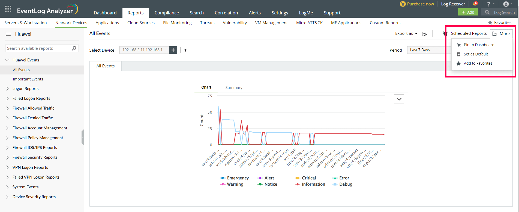519x212 pixels.
Task: Open the user account avatar icon
Action: (506, 4)
